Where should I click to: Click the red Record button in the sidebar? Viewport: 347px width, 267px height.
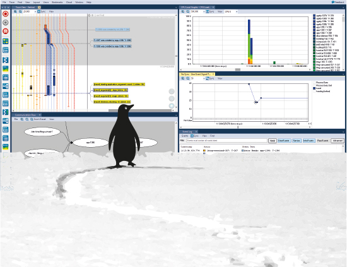pos(6,14)
